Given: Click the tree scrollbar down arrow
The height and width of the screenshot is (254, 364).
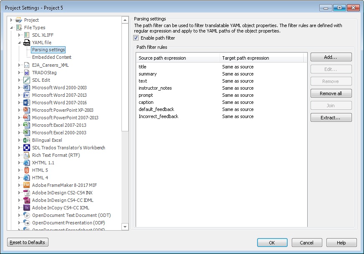Looking at the screenshot, I should pyautogui.click(x=125, y=226).
